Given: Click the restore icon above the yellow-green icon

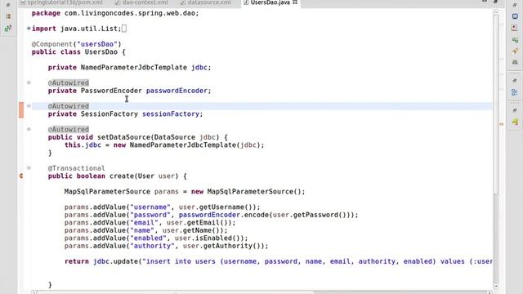Looking at the screenshot, I should click(515, 110).
